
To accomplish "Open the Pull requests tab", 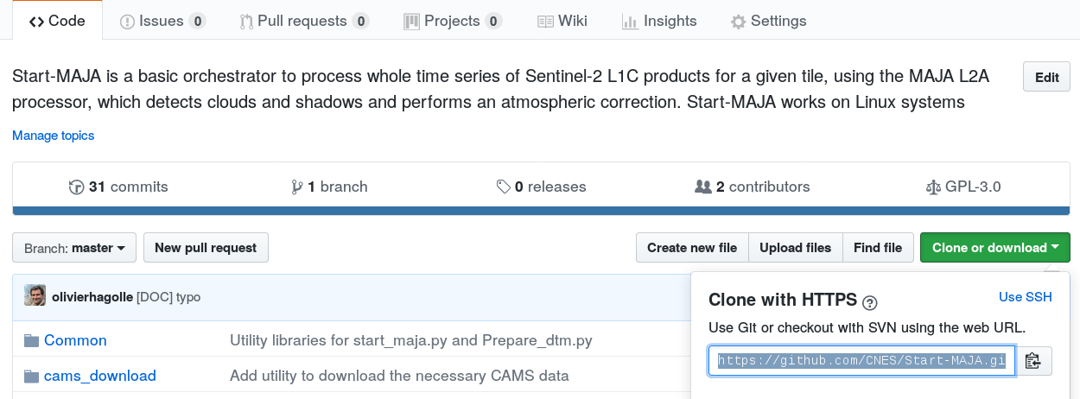I will pyautogui.click(x=304, y=21).
